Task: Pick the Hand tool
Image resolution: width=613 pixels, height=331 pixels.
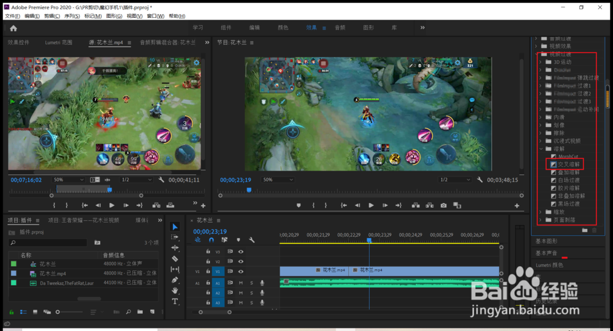Action: [175, 290]
